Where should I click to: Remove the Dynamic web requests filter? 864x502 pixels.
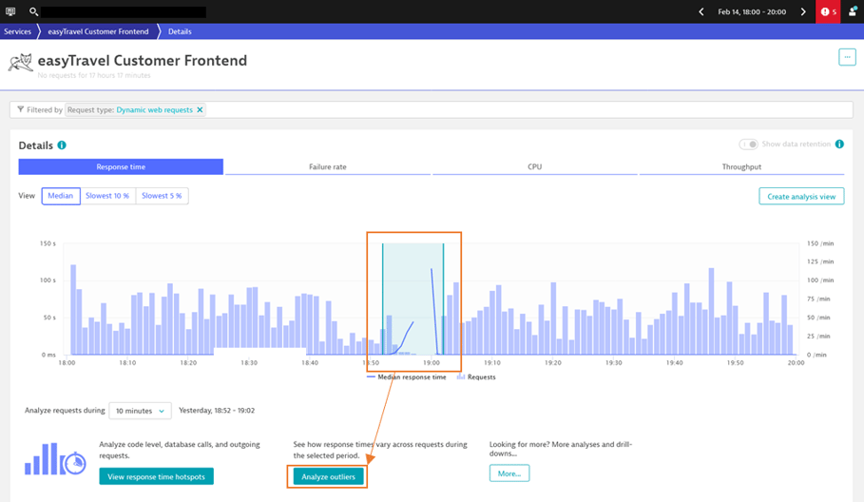coord(200,109)
